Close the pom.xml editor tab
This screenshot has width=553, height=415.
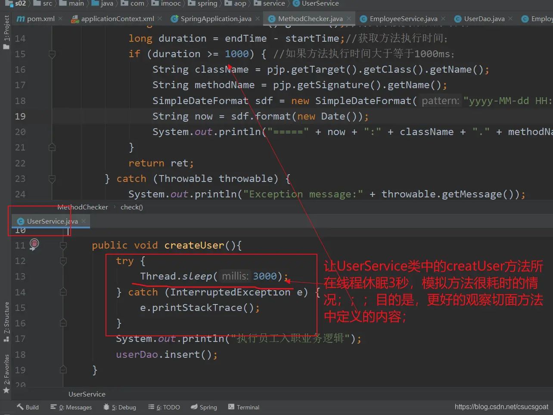click(60, 18)
